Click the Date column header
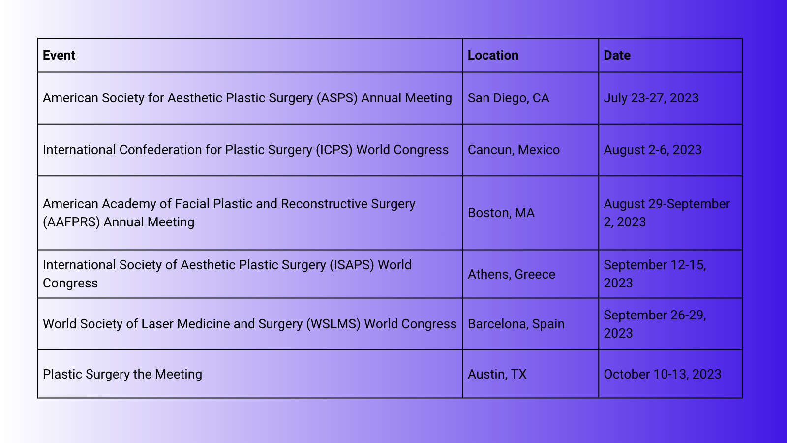Screen dimensions: 787x443 pyautogui.click(x=670, y=56)
